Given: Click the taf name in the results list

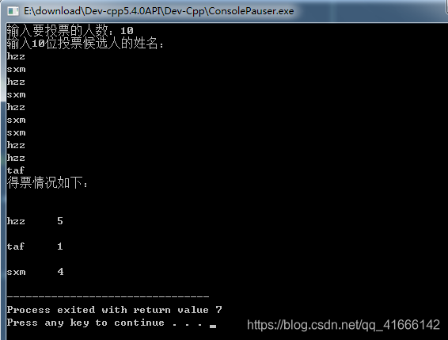Looking at the screenshot, I should pyautogui.click(x=16, y=246).
